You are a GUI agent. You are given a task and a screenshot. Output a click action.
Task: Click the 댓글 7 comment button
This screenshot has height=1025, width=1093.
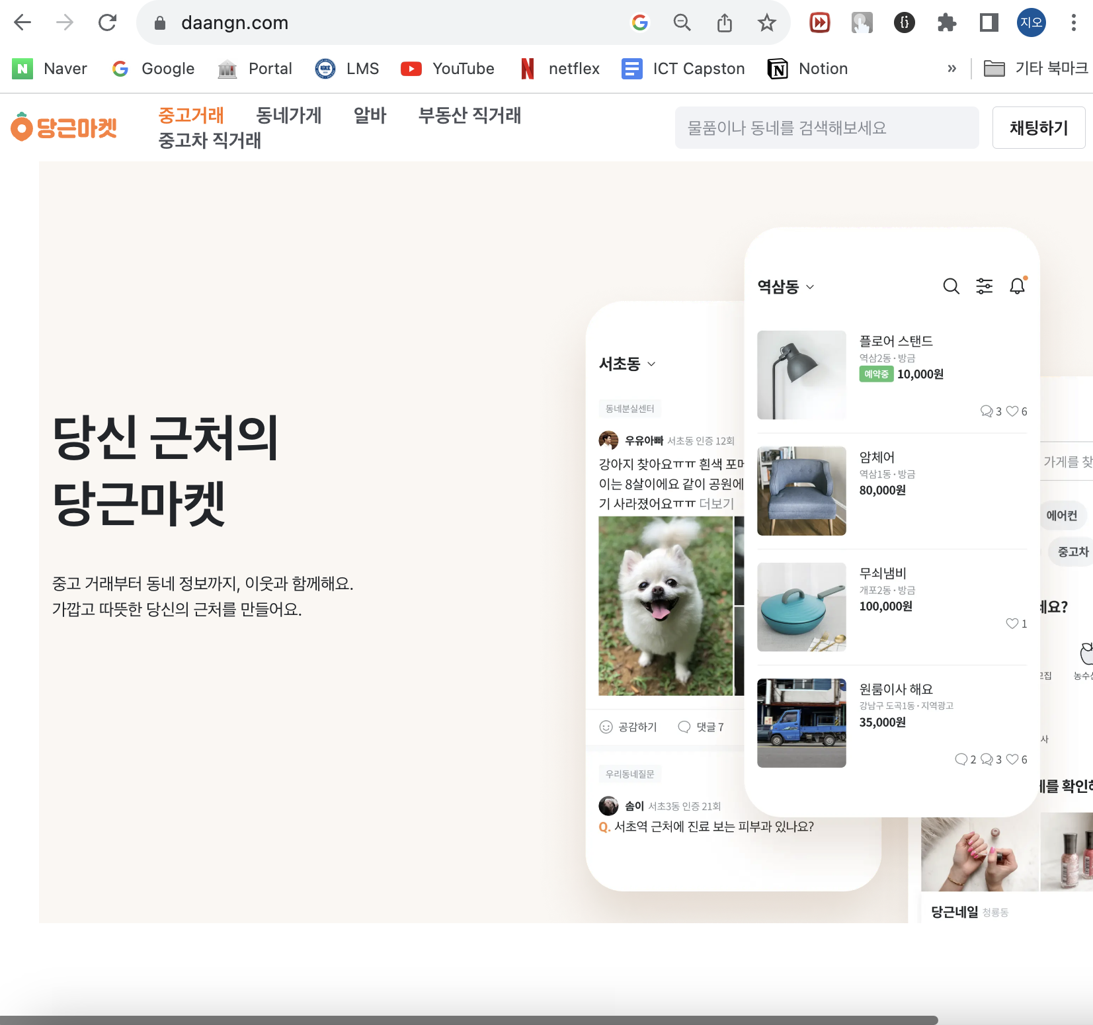pyautogui.click(x=701, y=727)
